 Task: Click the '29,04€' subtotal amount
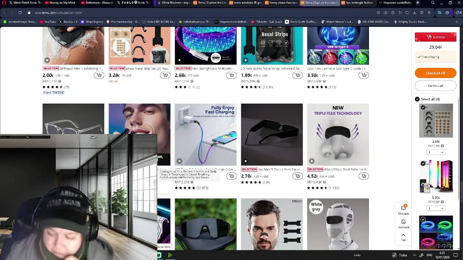[436, 47]
